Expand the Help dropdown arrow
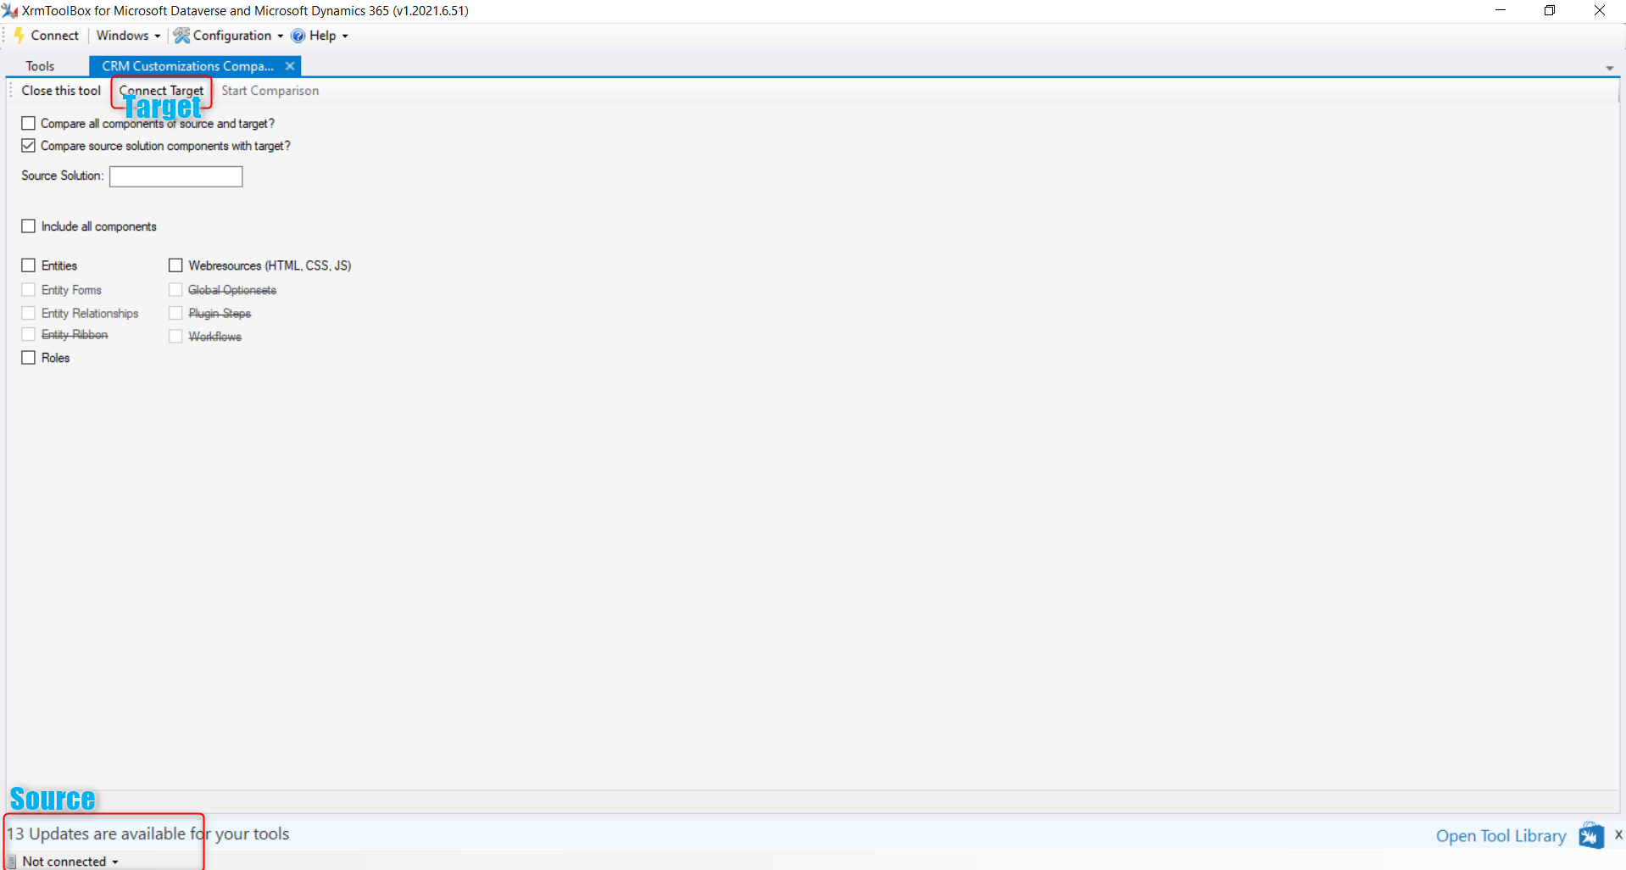Viewport: 1626px width, 870px height. coord(345,36)
